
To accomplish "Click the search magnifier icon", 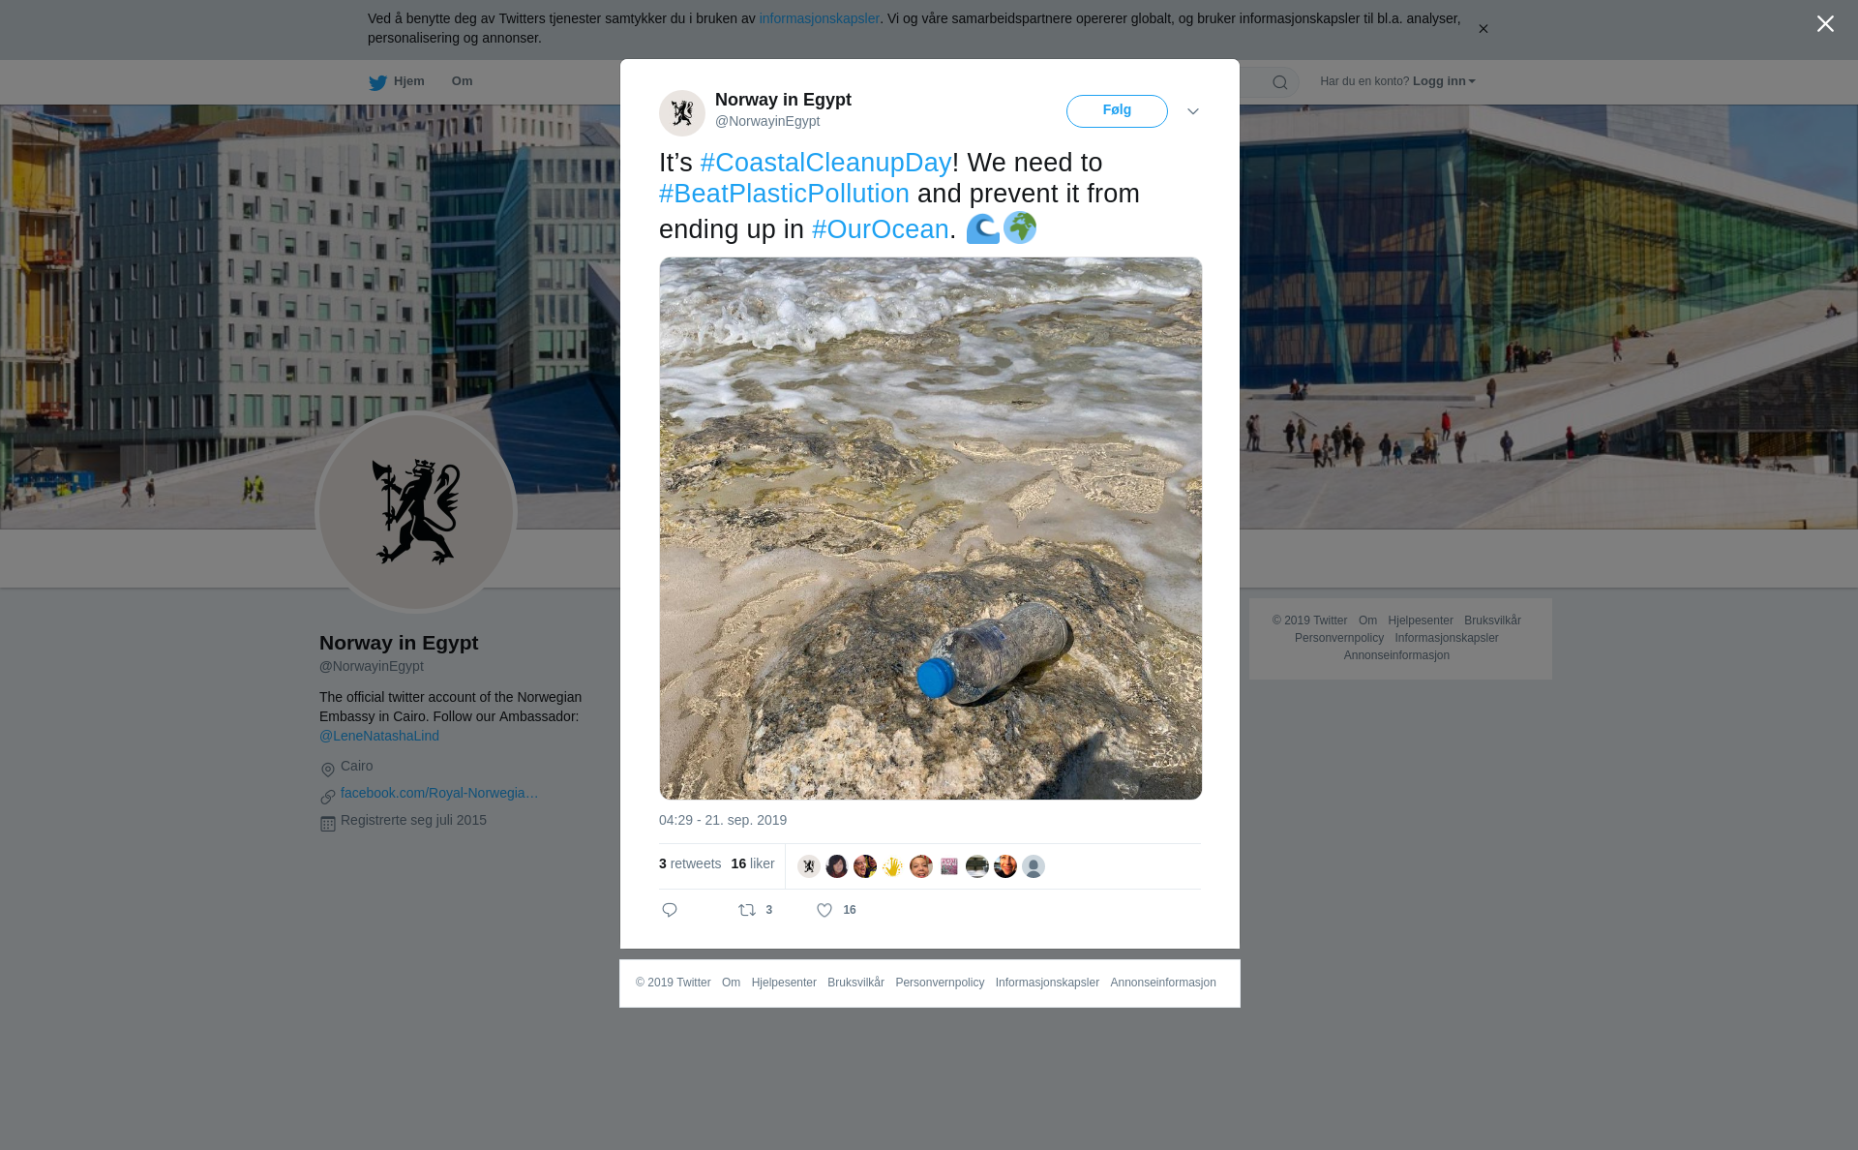I will (x=1280, y=82).
